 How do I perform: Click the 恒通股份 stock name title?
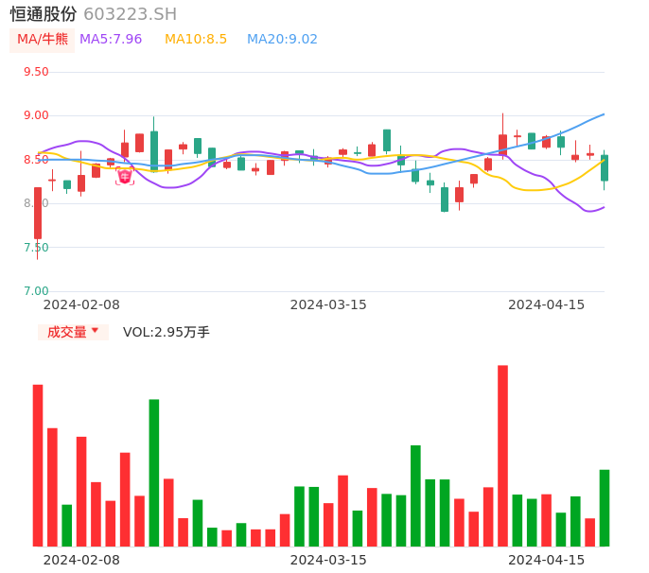pyautogui.click(x=43, y=14)
